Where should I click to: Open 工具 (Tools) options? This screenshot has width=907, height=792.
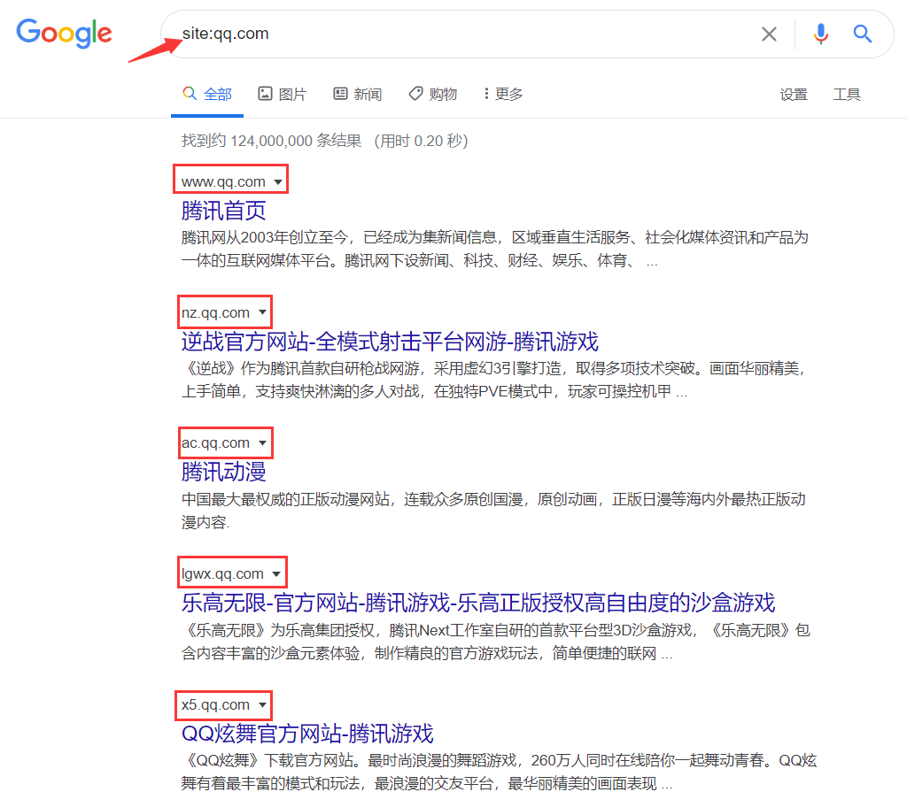[846, 94]
